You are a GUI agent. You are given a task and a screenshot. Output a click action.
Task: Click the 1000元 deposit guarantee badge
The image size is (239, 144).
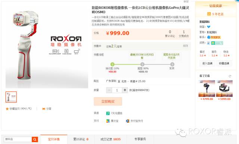tap(217, 43)
